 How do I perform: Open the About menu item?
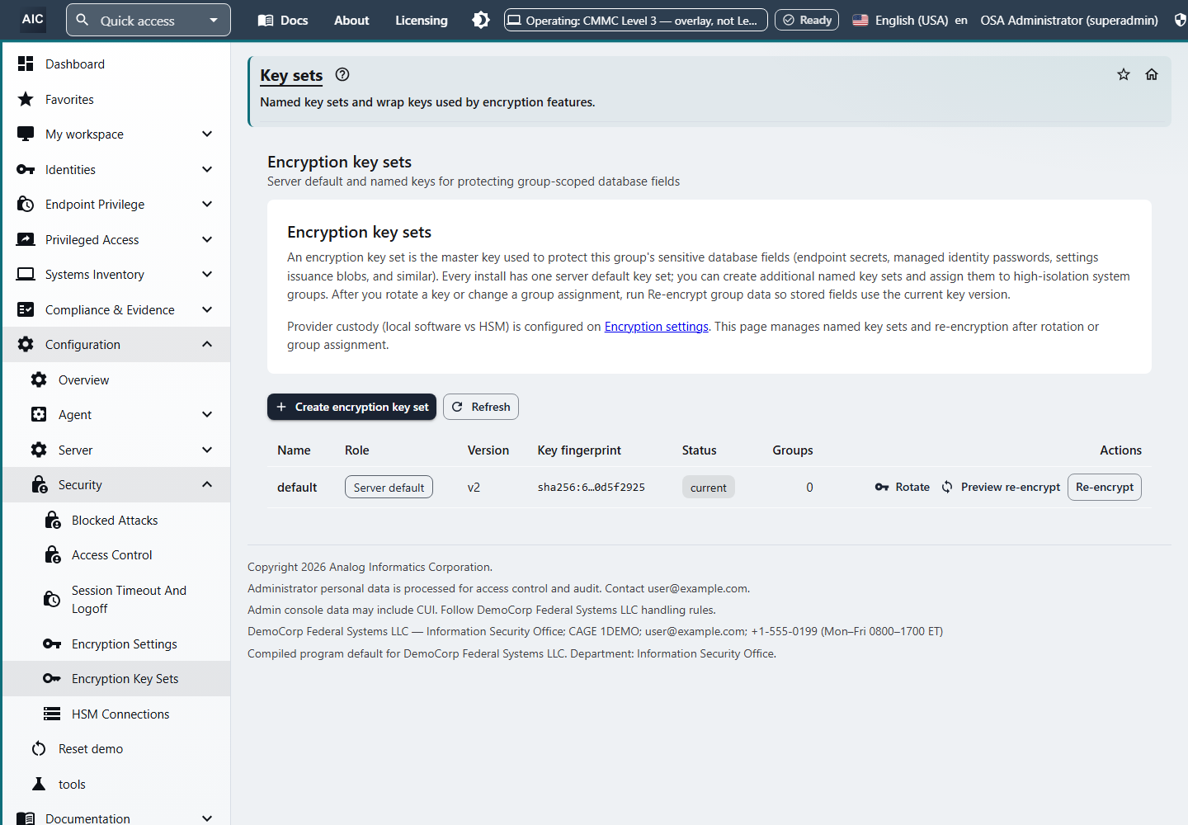[351, 20]
